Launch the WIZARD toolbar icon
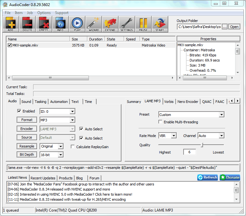The width and height of the screenshot is (246, 216). pos(94,24)
